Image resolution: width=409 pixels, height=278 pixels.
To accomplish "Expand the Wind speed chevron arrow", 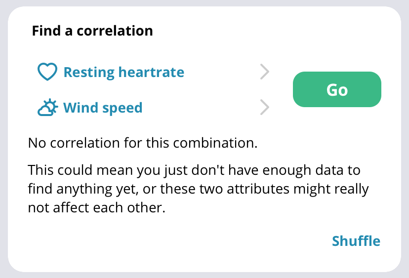I will tap(264, 107).
